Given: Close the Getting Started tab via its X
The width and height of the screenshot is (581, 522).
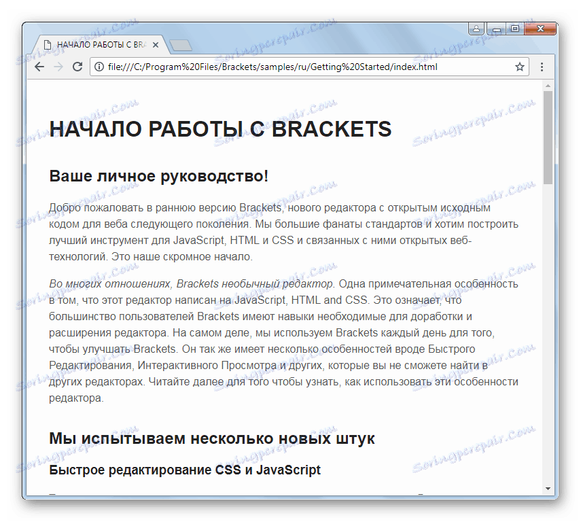Looking at the screenshot, I should click(x=156, y=44).
